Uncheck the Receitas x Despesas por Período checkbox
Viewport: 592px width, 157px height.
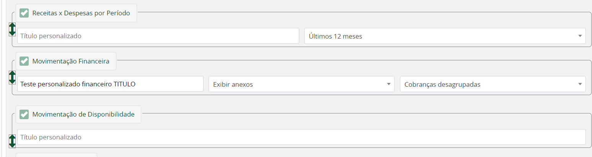pyautogui.click(x=24, y=13)
